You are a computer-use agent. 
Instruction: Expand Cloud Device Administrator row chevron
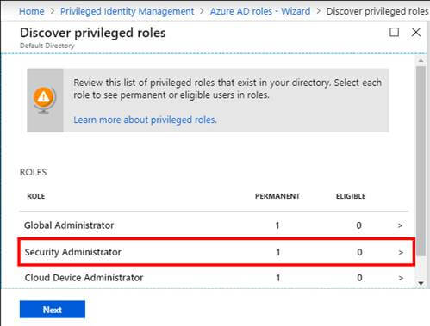click(401, 278)
